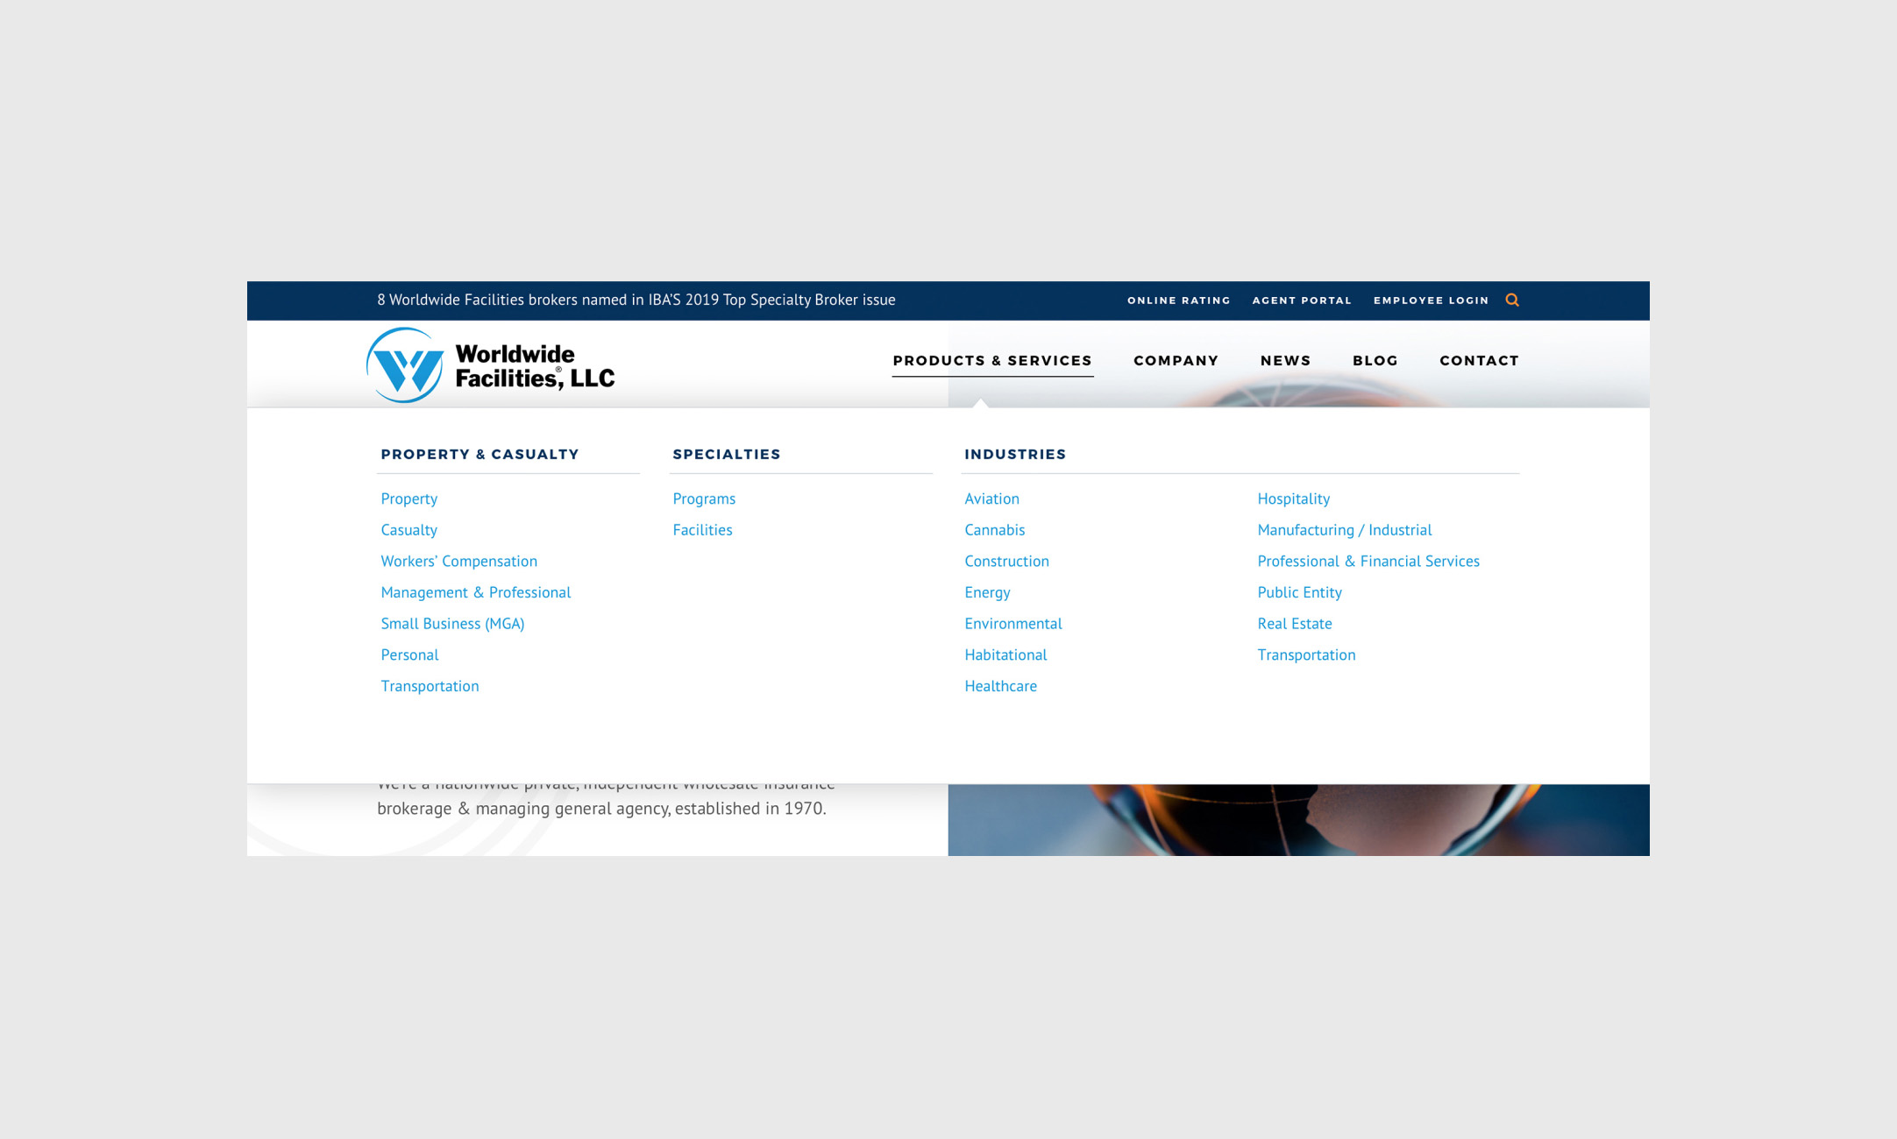
Task: Click the Online Rating icon
Action: coord(1177,300)
